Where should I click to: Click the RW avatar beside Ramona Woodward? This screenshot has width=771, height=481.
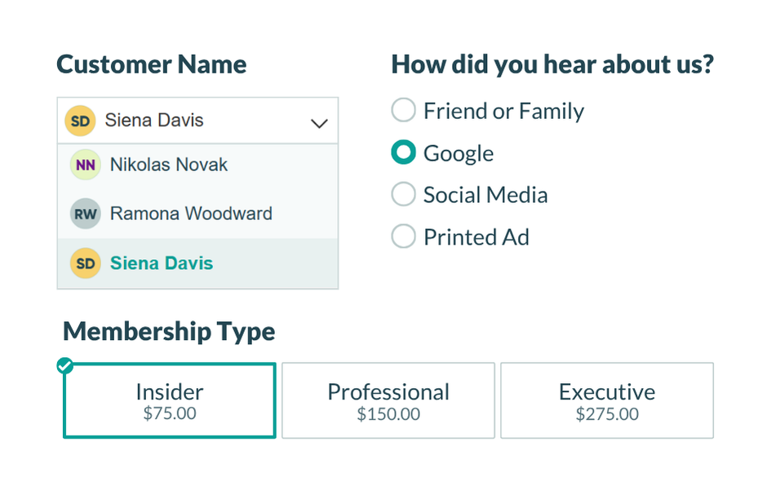(x=85, y=214)
